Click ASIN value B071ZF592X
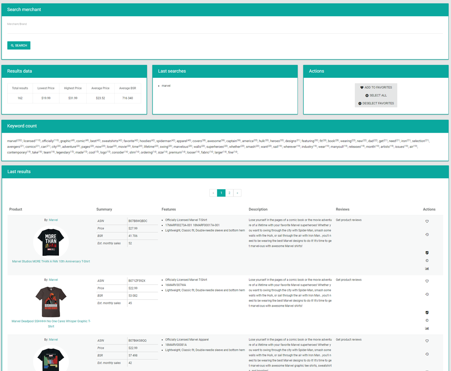This screenshot has width=451, height=371. click(137, 280)
